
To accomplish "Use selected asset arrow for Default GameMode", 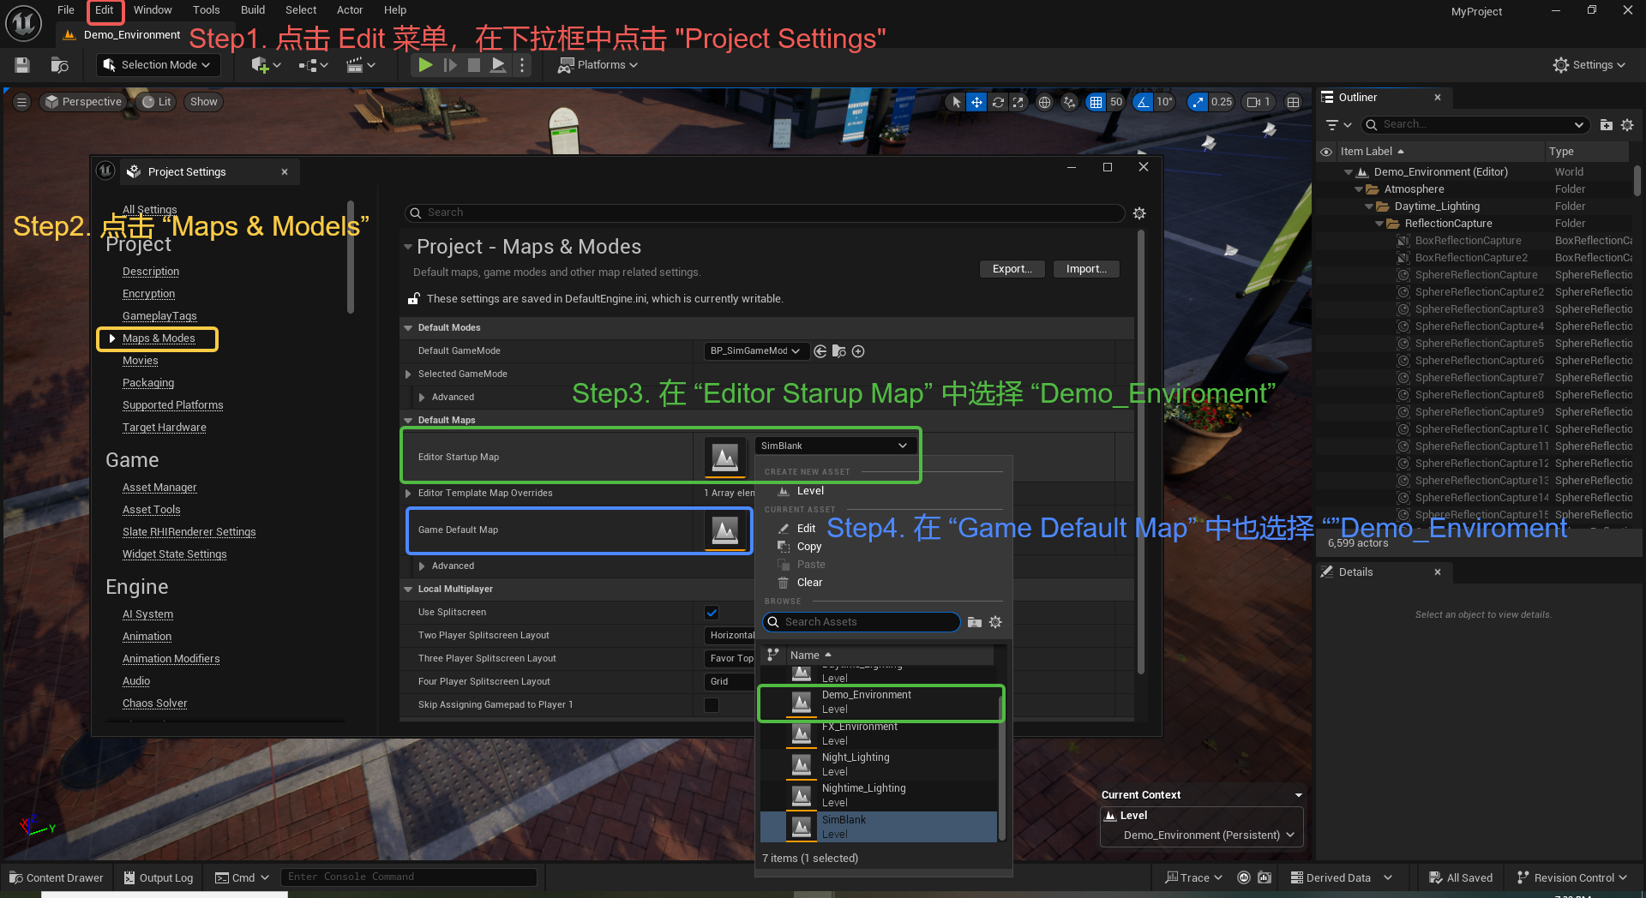I will tap(820, 351).
